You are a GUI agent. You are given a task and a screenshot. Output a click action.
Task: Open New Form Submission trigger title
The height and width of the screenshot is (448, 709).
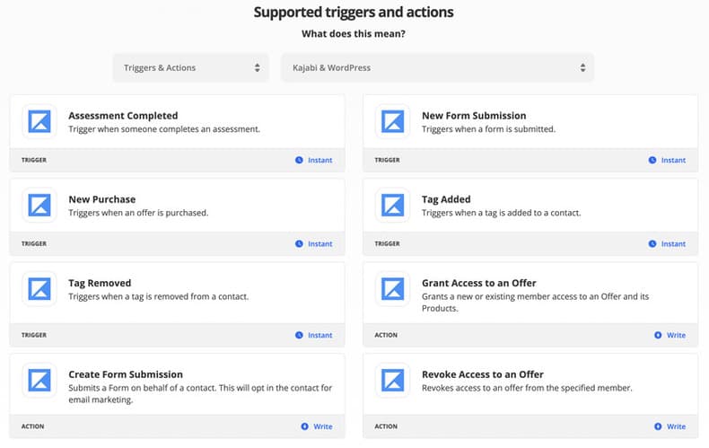tap(474, 116)
